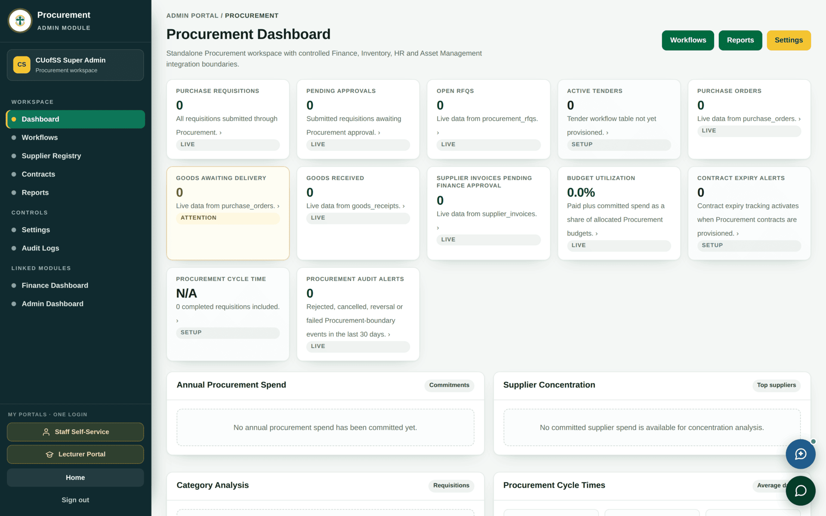This screenshot has width=826, height=516.
Task: Sign out of the portal
Action: pos(75,500)
